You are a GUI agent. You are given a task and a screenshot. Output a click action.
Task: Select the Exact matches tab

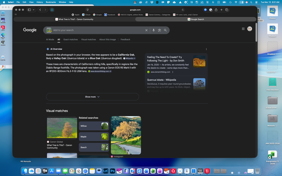click(71, 39)
